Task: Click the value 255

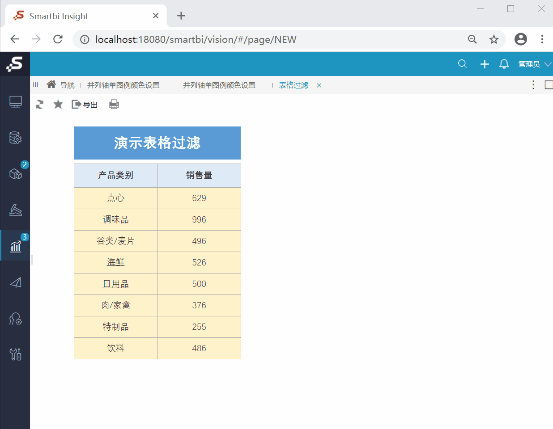Action: point(199,327)
